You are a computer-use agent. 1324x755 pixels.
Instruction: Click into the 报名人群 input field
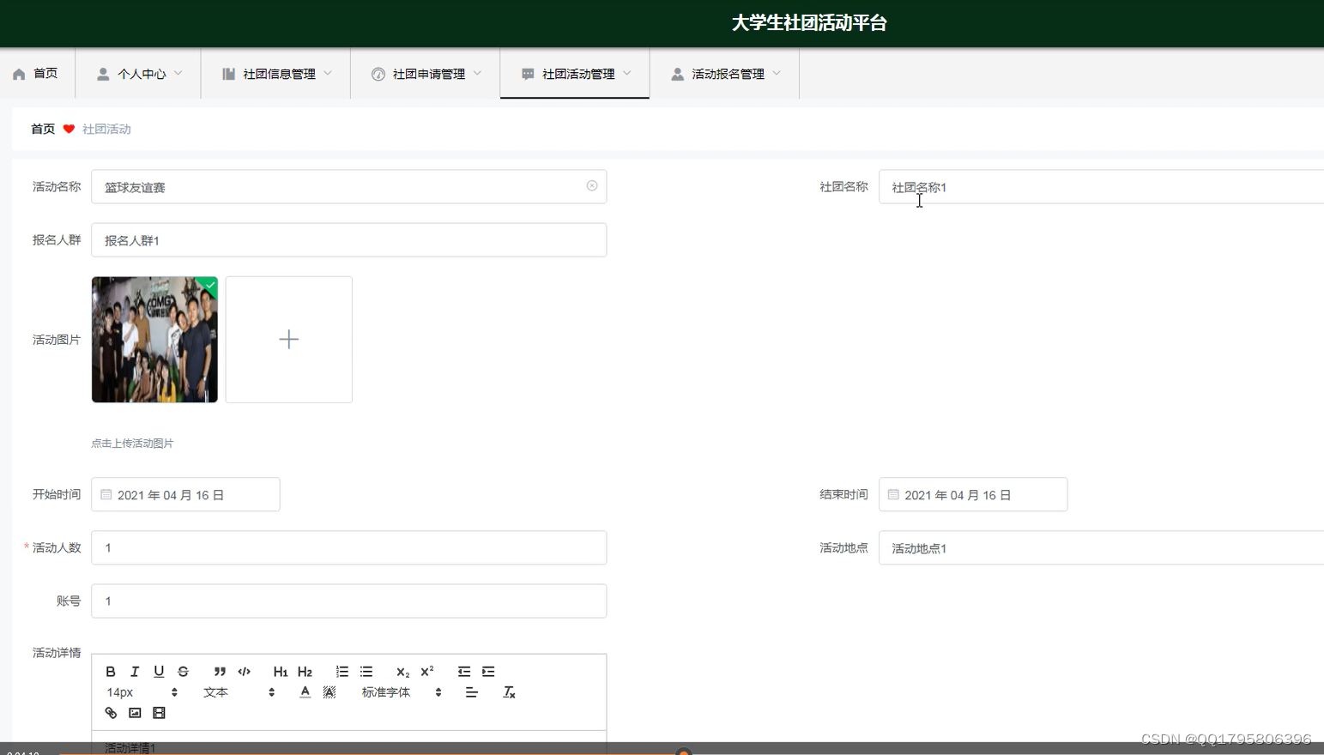tap(349, 240)
